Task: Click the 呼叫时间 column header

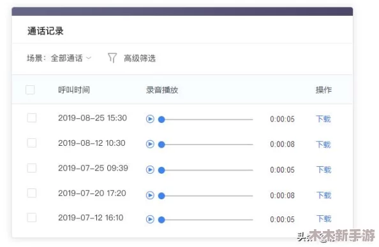Action: 74,90
